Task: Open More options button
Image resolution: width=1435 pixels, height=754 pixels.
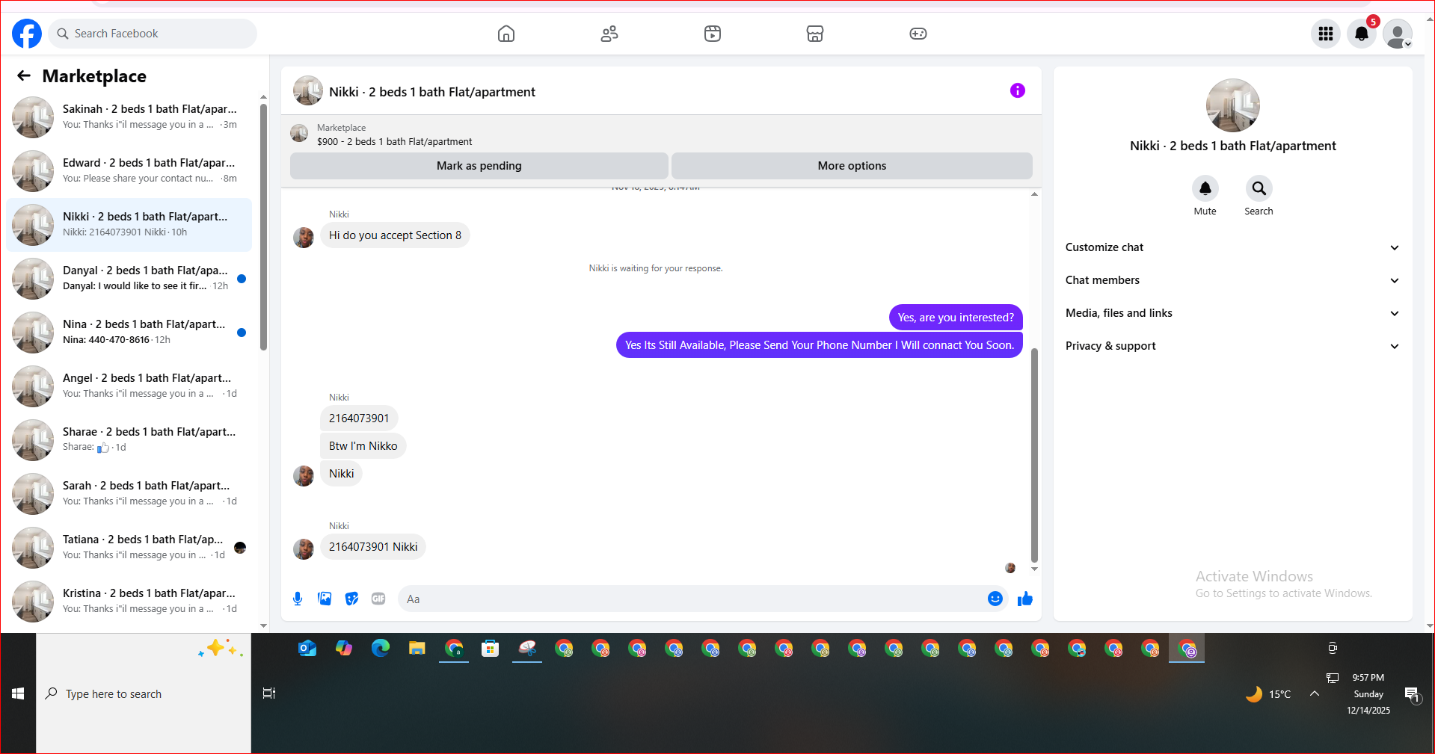Action: [x=852, y=166]
